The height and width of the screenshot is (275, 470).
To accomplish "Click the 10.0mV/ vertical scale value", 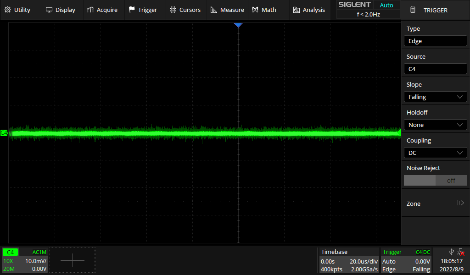I will [x=36, y=261].
